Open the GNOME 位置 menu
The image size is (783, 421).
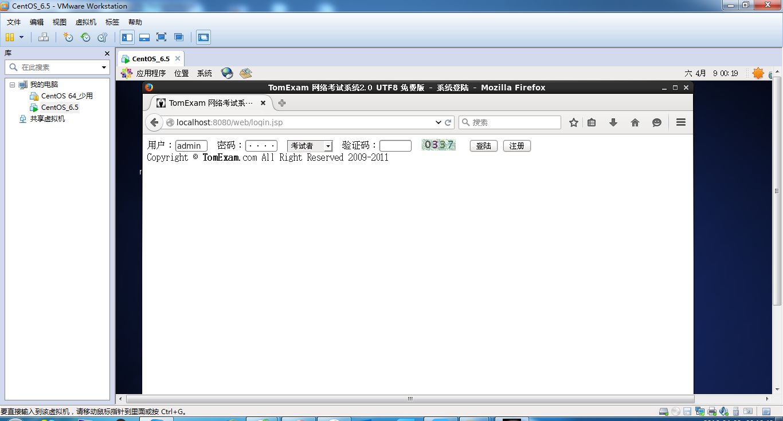click(x=182, y=73)
